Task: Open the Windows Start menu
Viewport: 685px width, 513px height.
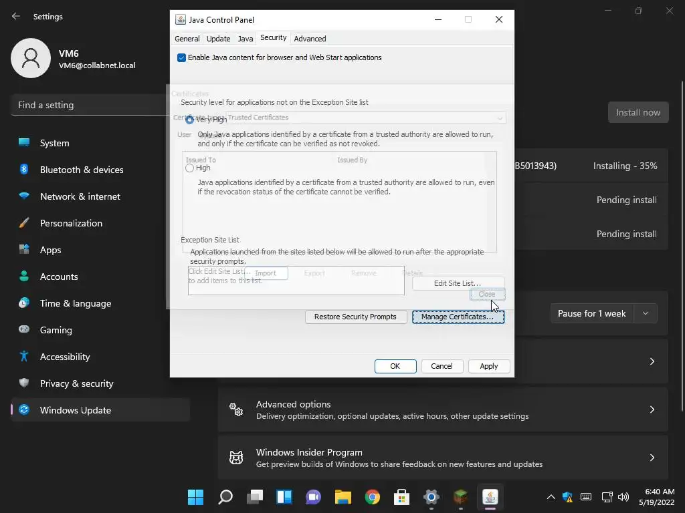Action: (x=195, y=497)
